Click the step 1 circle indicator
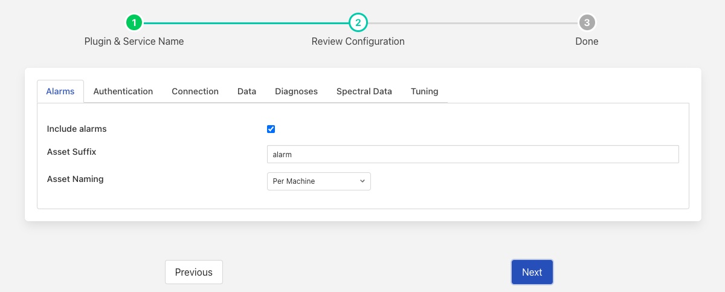 [x=134, y=23]
